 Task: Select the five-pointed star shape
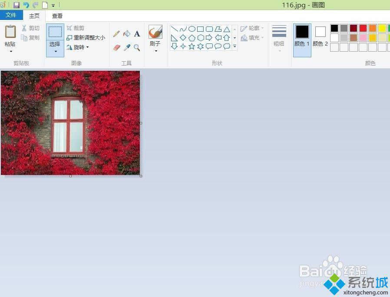(x=192, y=46)
